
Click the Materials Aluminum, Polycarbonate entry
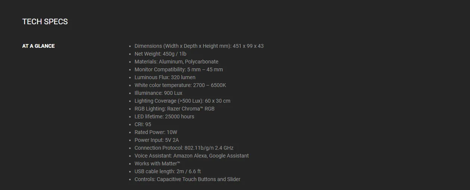pyautogui.click(x=177, y=62)
